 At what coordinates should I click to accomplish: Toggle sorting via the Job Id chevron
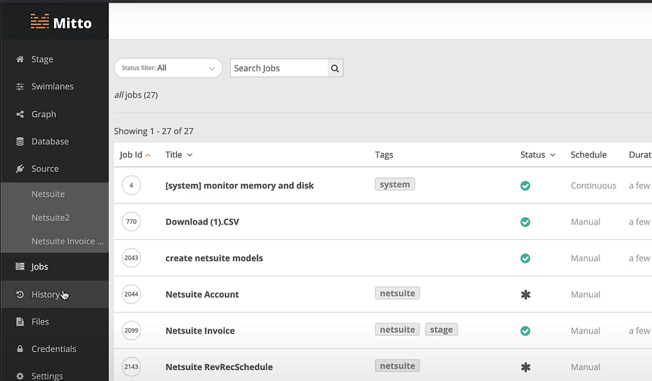pyautogui.click(x=149, y=155)
